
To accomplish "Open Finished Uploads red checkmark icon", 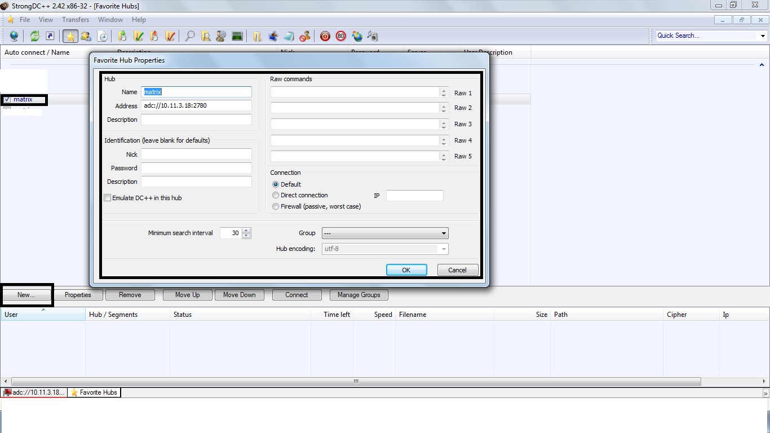I will point(170,36).
